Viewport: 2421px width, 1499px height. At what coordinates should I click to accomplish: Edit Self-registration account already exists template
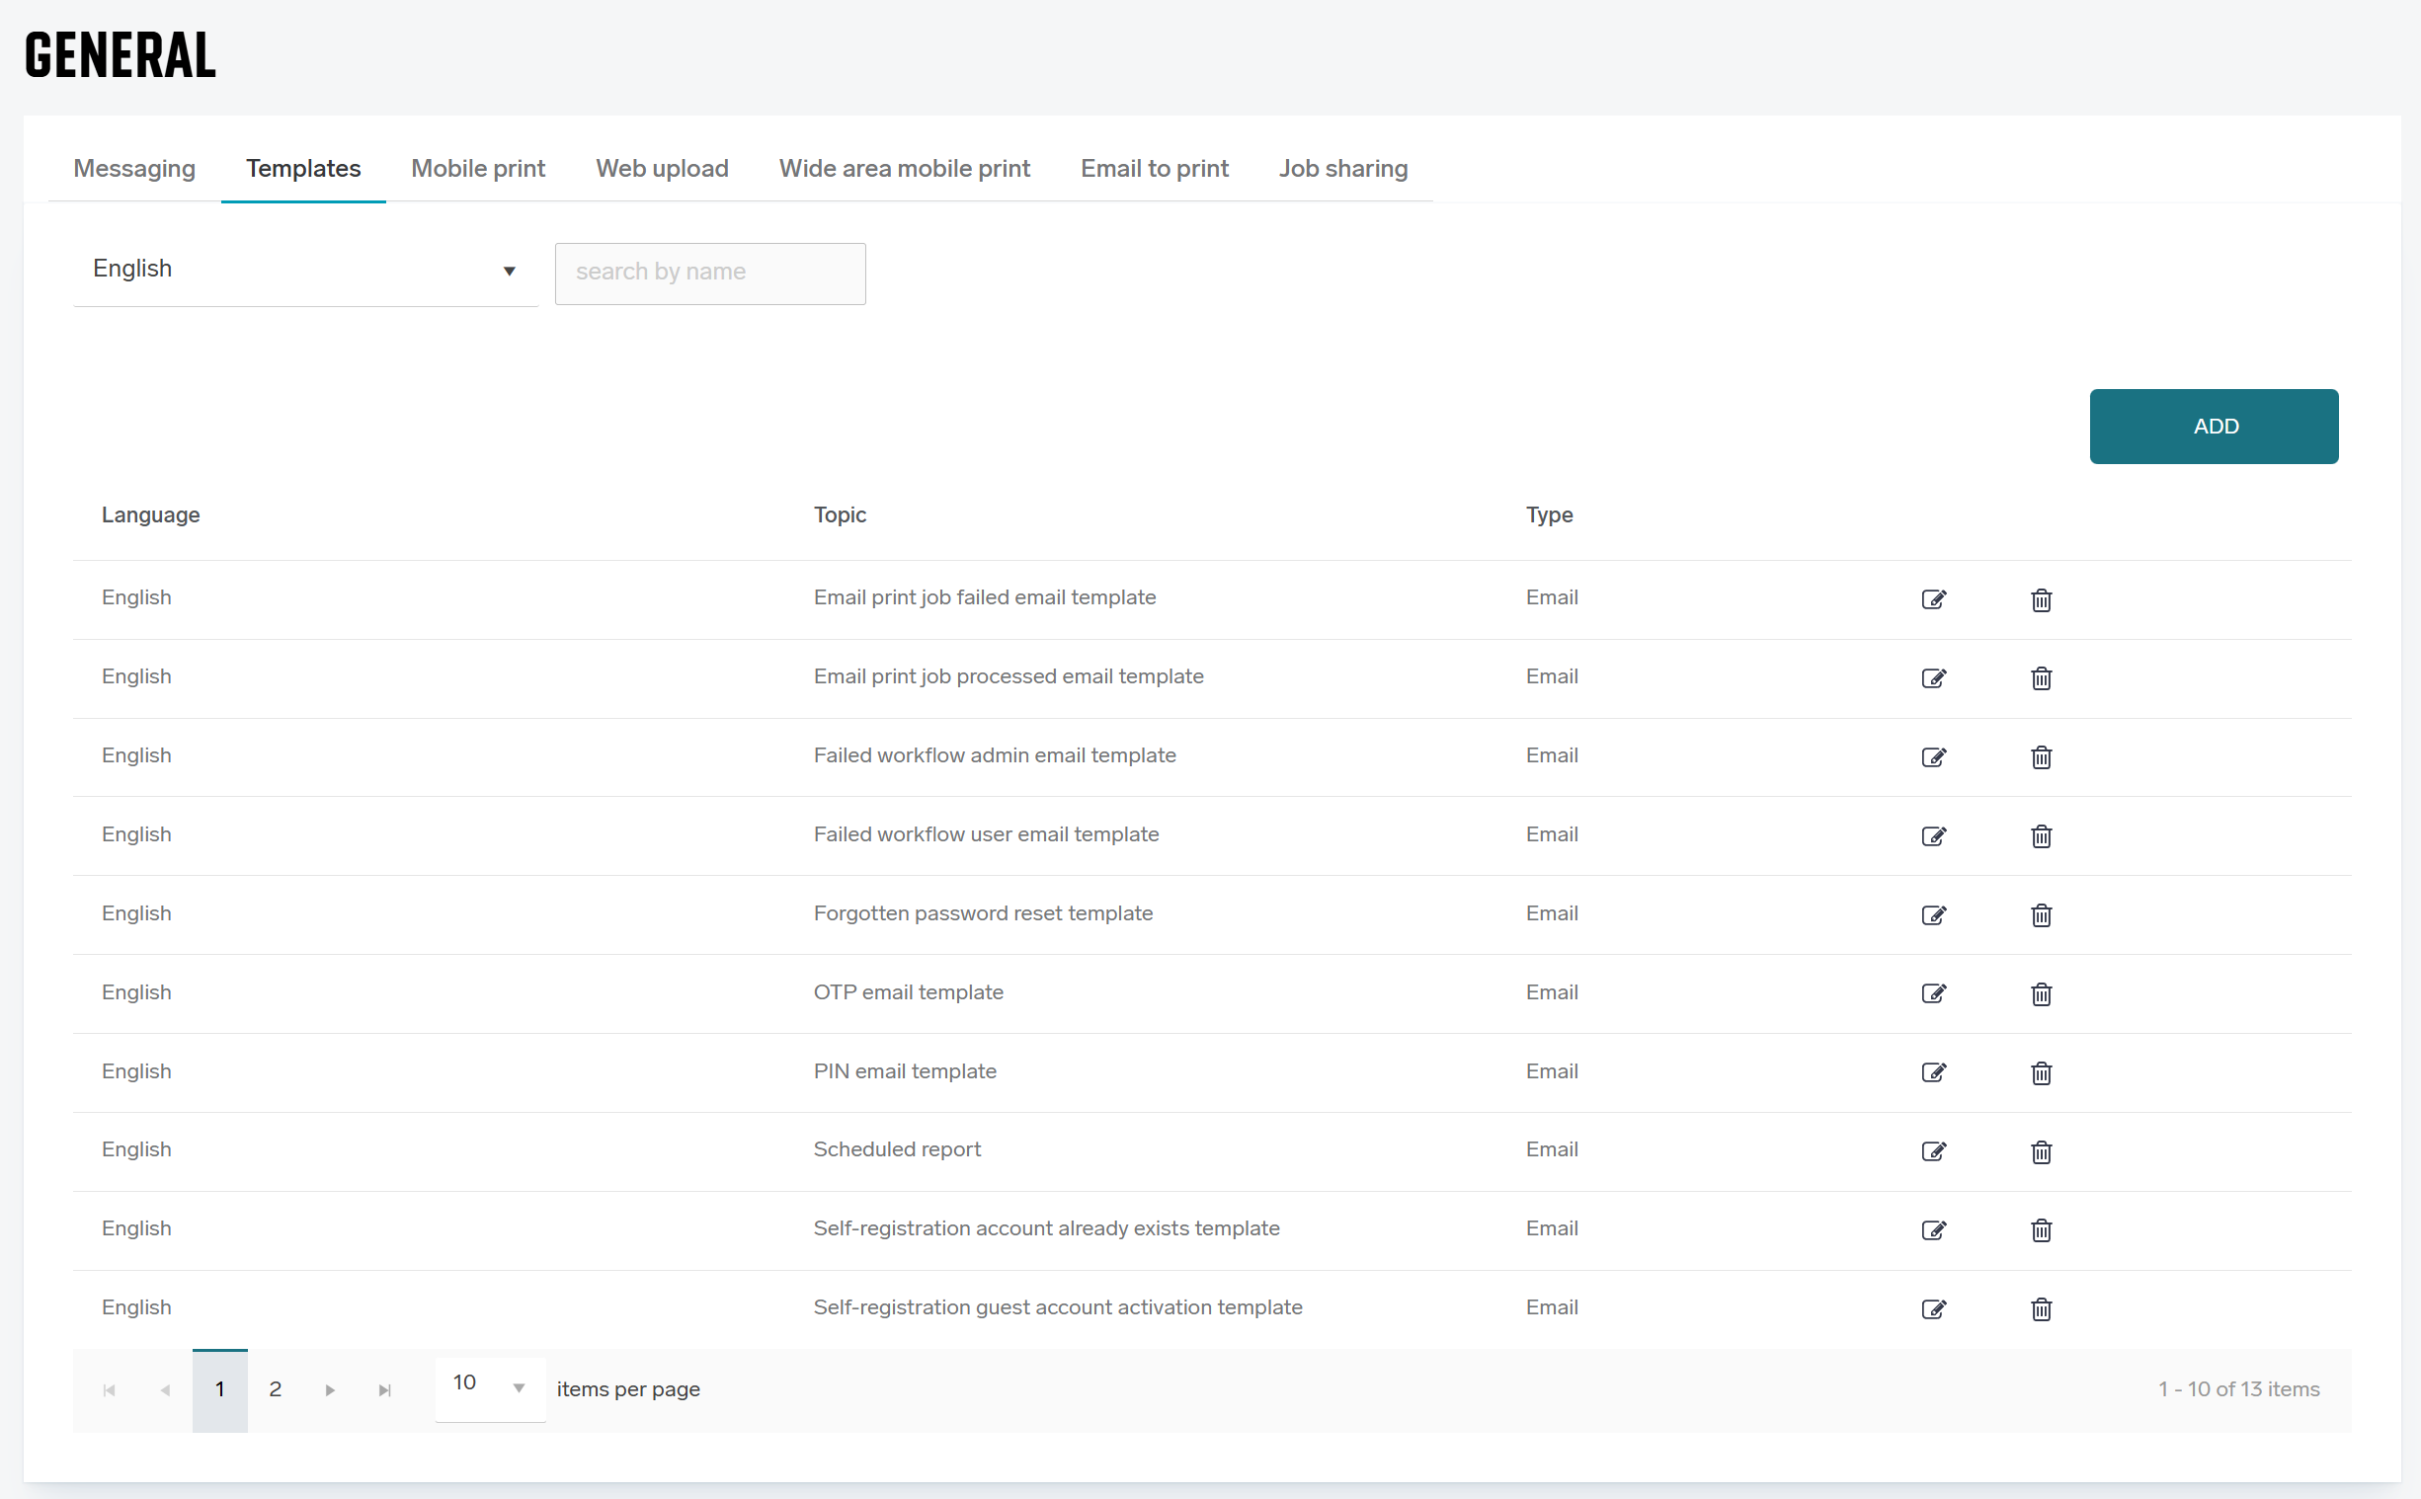[x=1933, y=1230]
